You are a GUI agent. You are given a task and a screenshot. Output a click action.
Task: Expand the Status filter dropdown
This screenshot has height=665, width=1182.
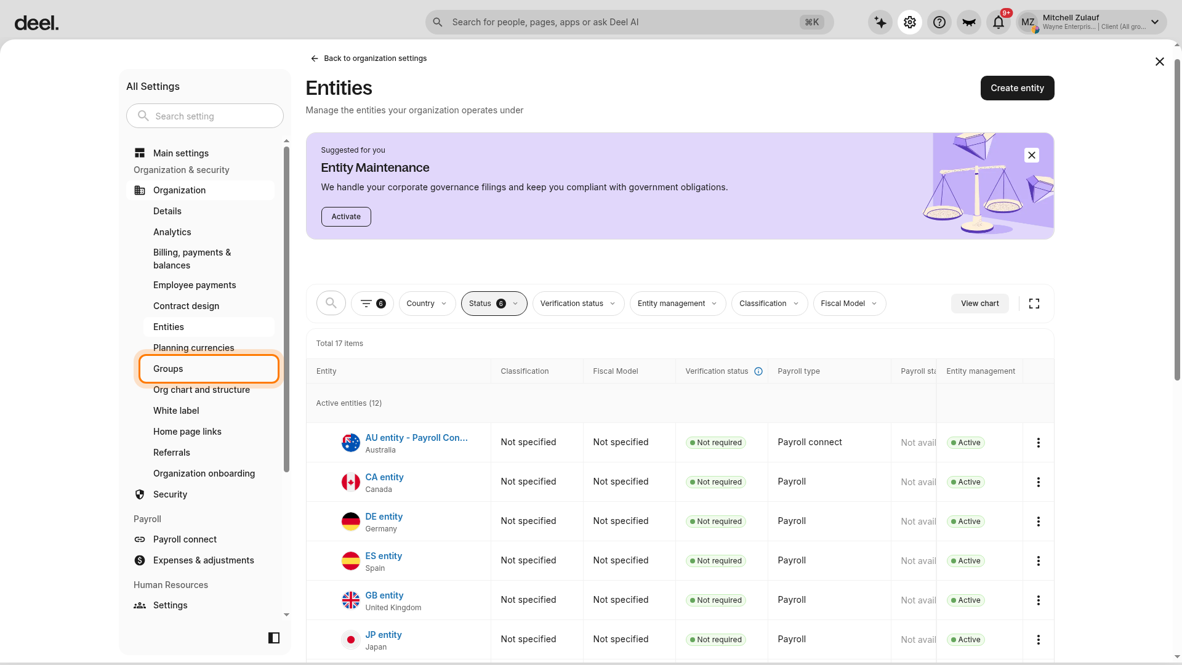click(494, 304)
